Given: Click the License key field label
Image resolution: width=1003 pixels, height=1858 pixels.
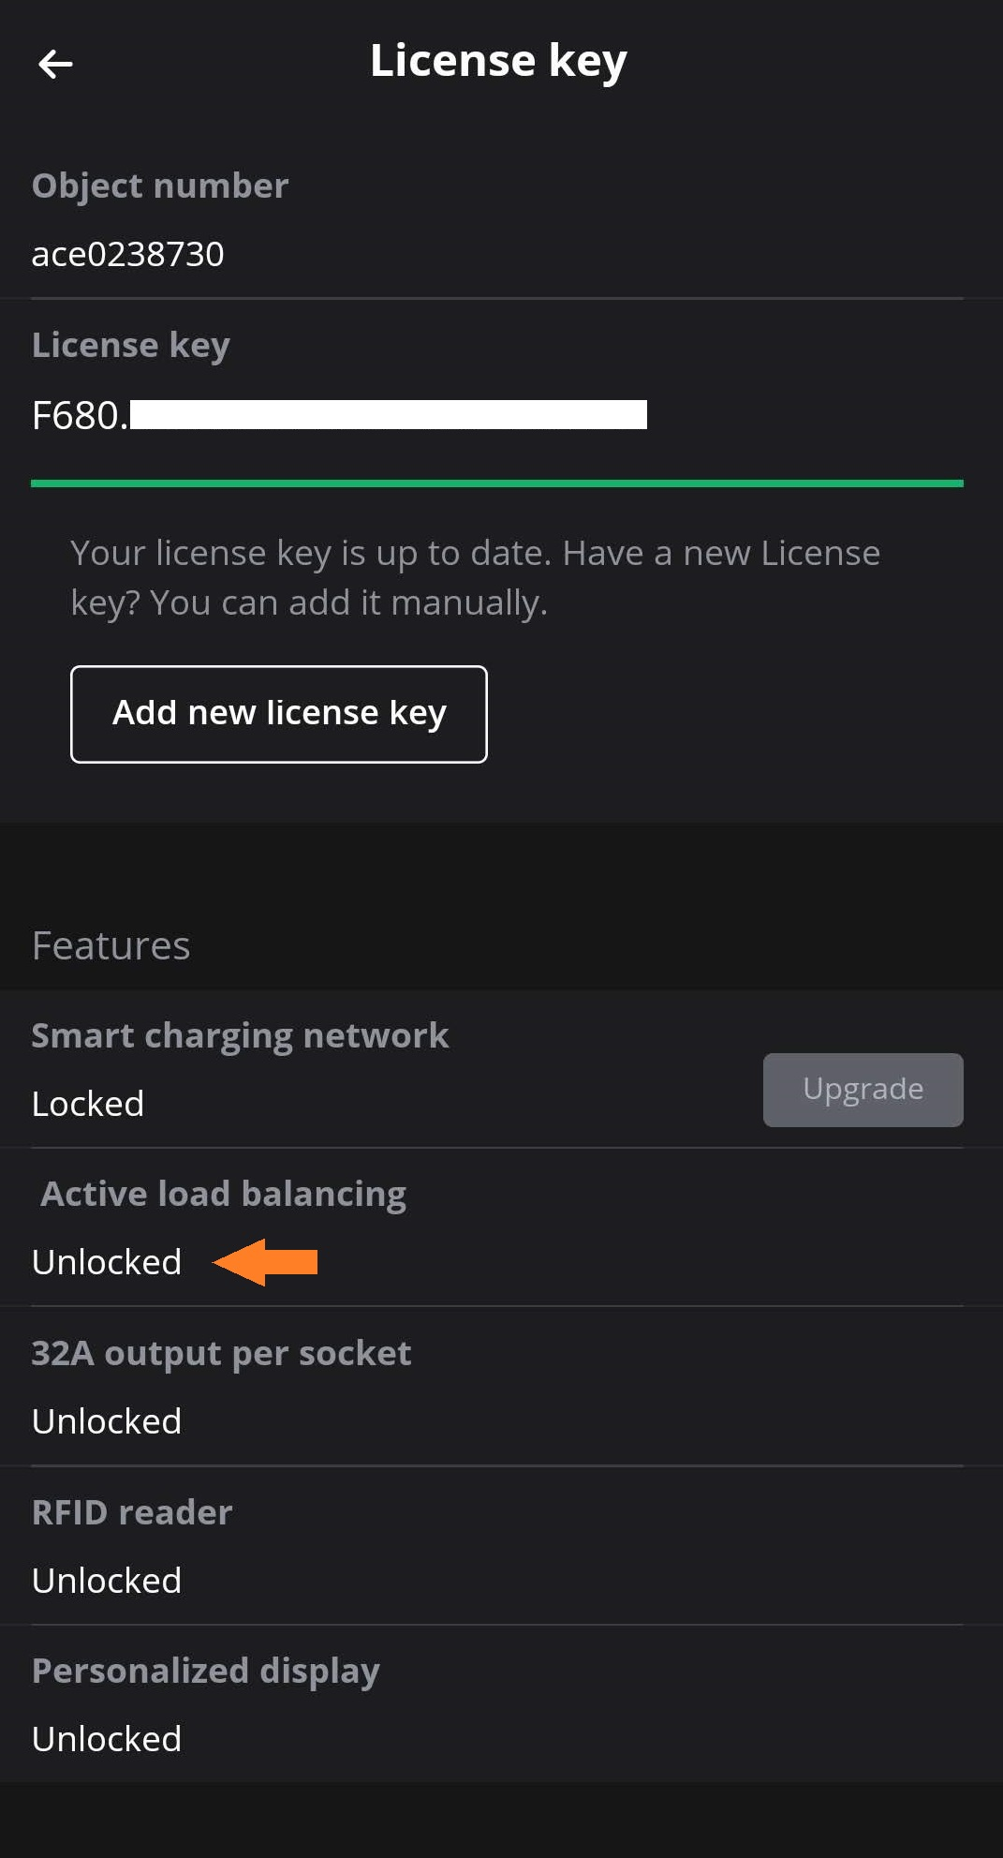Looking at the screenshot, I should pos(131,345).
